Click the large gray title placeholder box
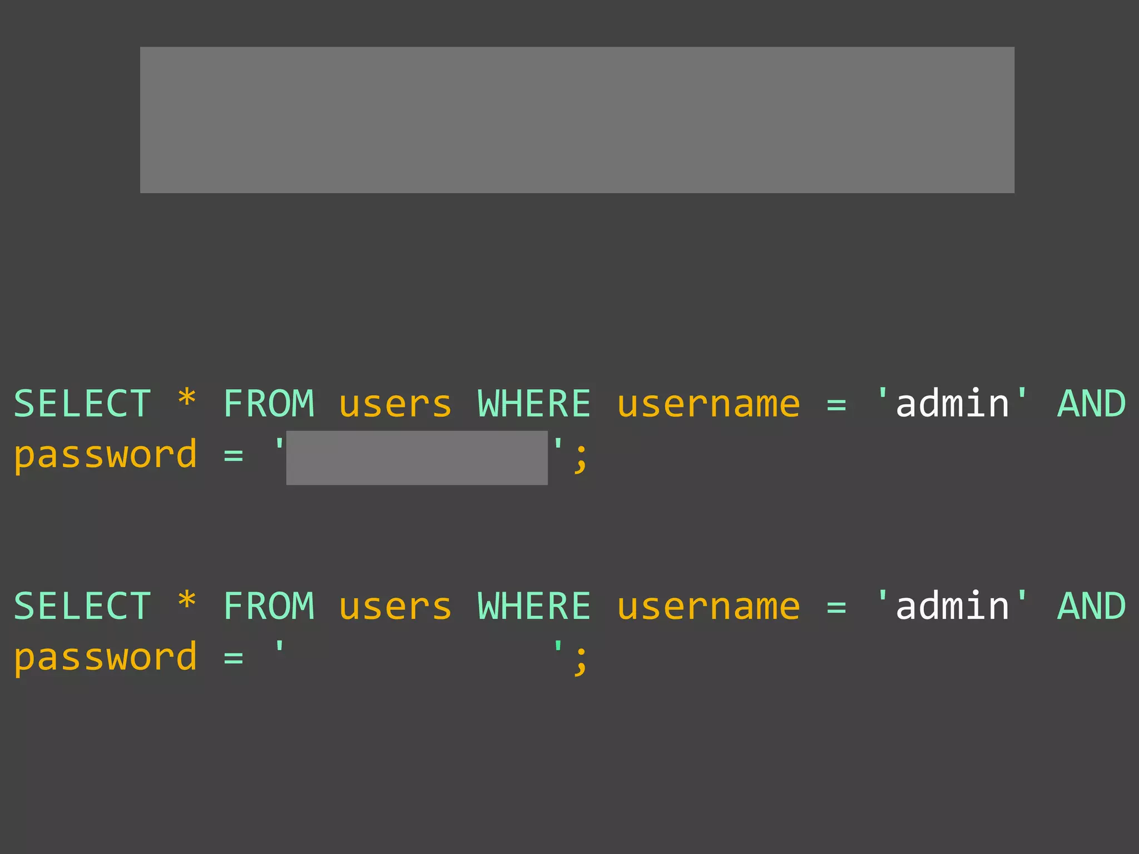 click(577, 120)
